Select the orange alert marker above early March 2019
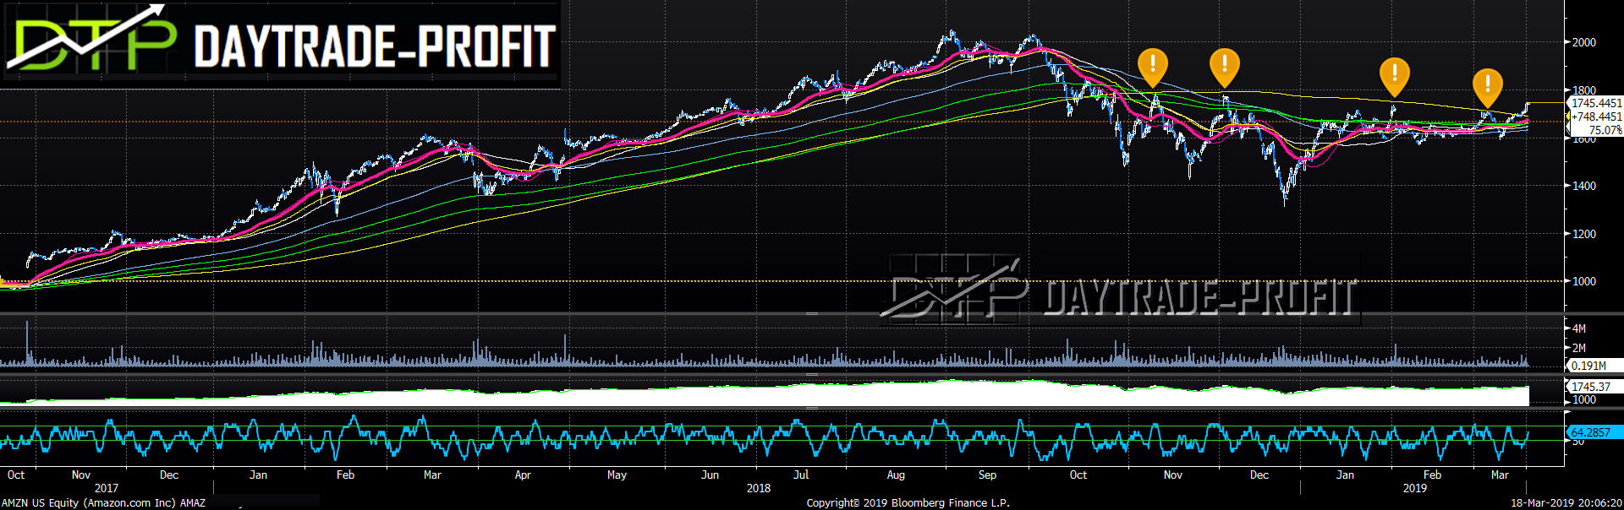 [x=1488, y=87]
